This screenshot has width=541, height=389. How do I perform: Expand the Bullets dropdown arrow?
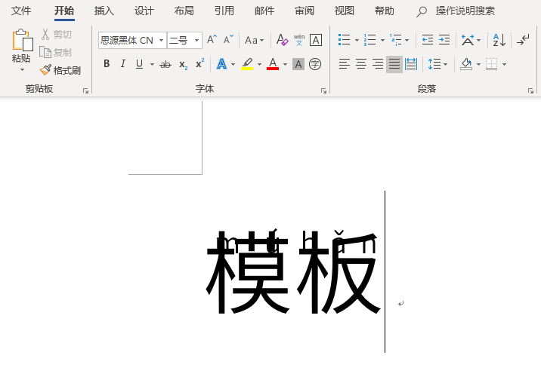tap(357, 40)
